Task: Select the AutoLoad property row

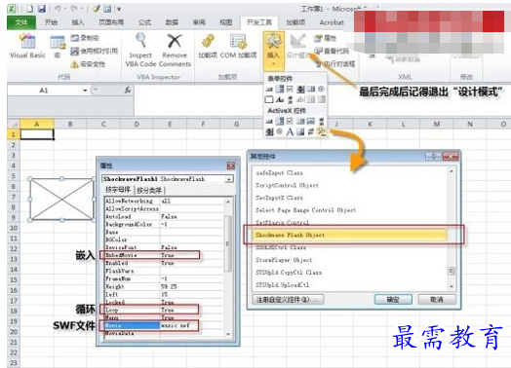Action: coord(165,216)
